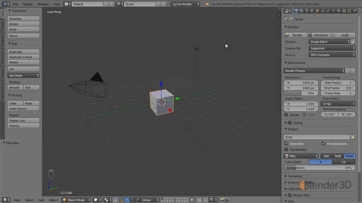Open the Texture properties checker icon
Image resolution: width=362 pixels, height=203 pixels.
pyautogui.click(x=344, y=11)
